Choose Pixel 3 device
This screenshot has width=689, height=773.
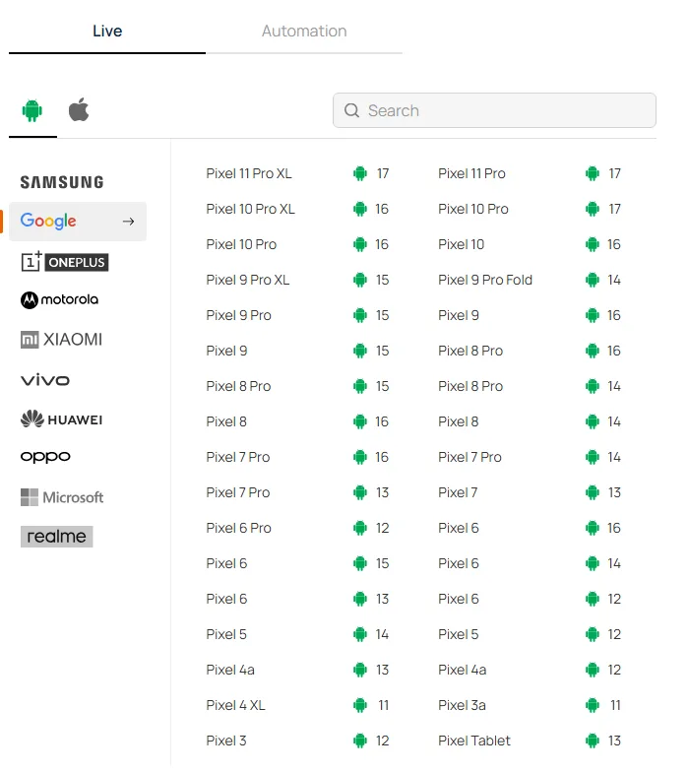tap(226, 741)
